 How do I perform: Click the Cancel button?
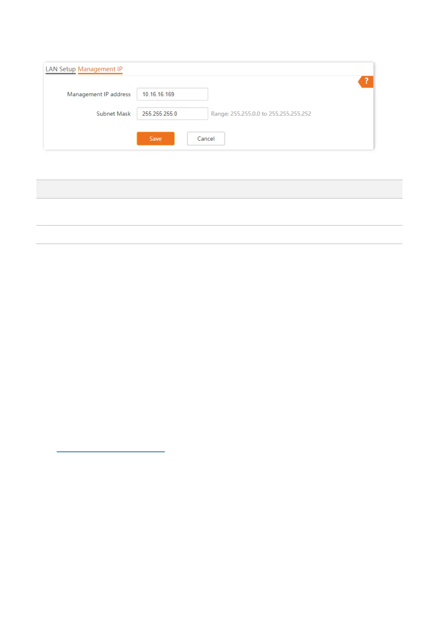[206, 138]
